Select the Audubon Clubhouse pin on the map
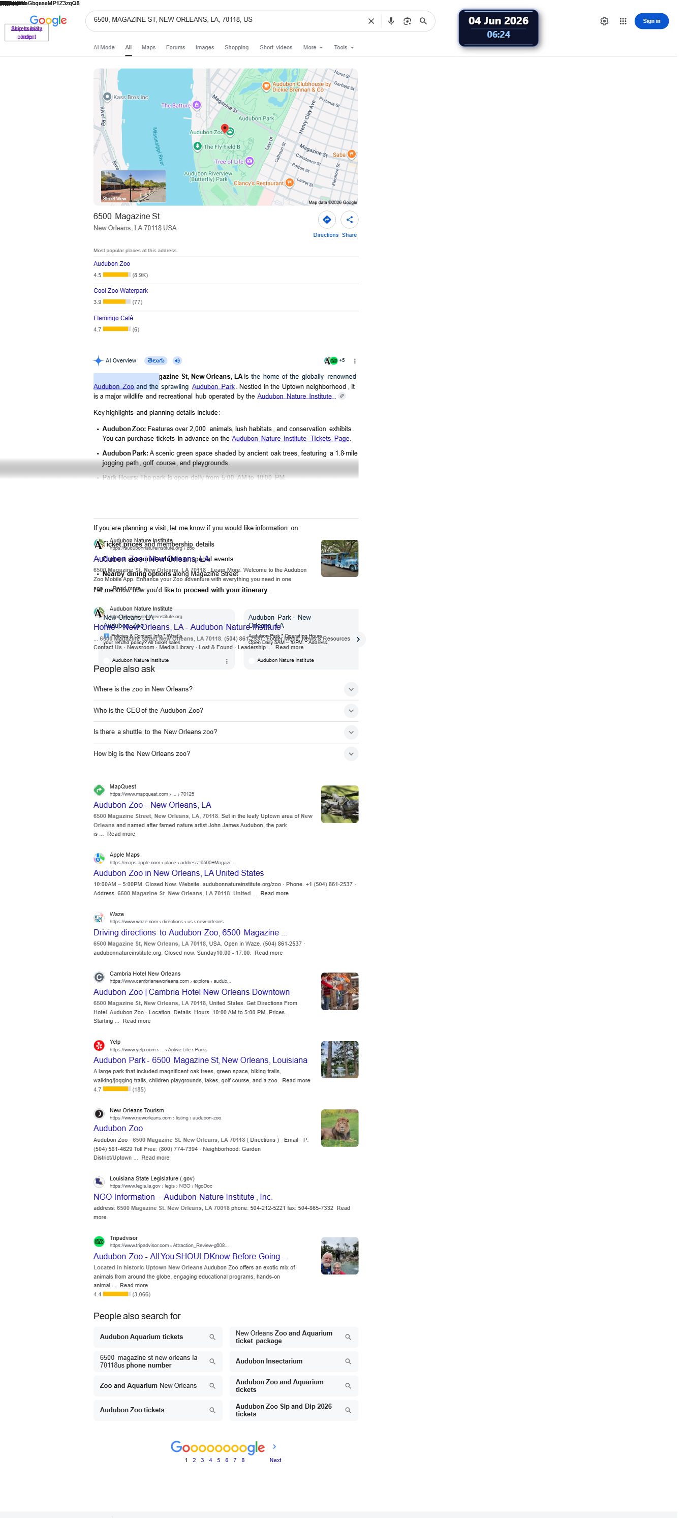Image resolution: width=685 pixels, height=1518 pixels. 269,87
